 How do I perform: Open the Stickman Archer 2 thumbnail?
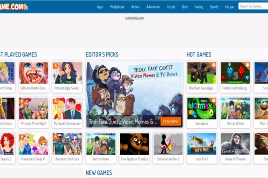click(x=168, y=144)
